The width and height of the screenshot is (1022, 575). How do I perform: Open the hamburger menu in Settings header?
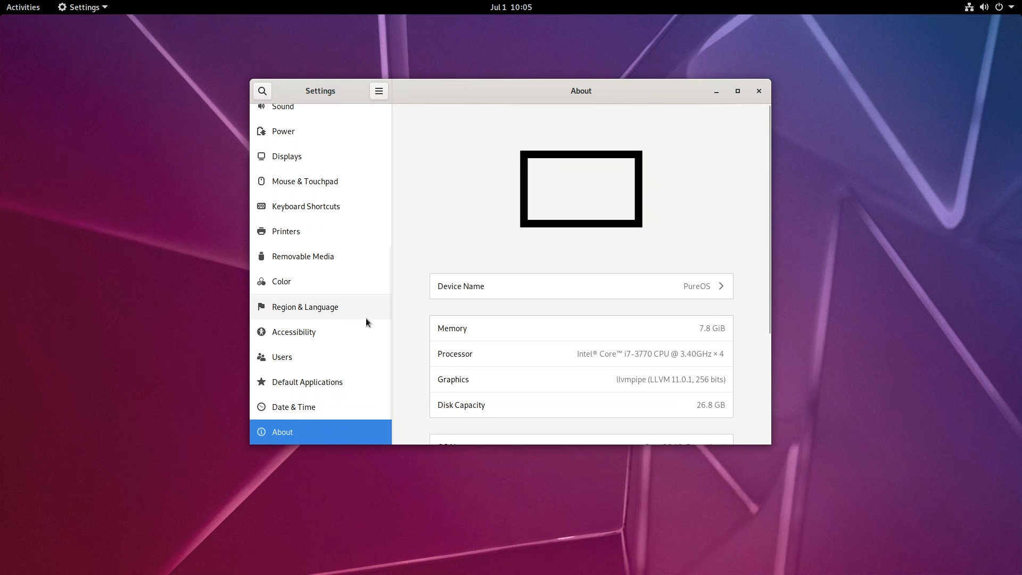point(379,91)
